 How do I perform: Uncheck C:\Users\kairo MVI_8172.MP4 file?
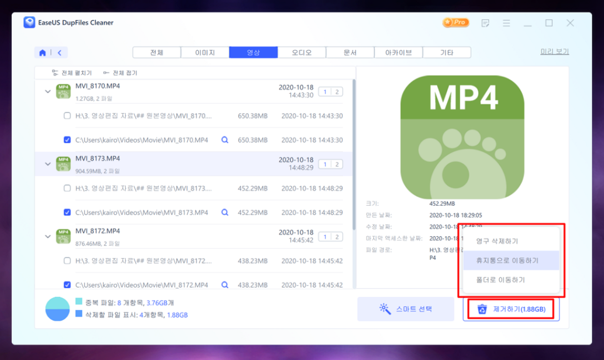67,284
